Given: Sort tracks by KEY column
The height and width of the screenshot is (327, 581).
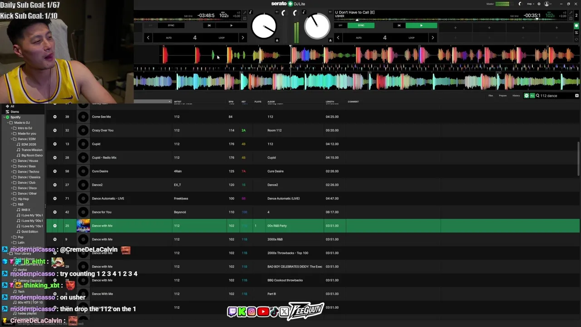Looking at the screenshot, I should (x=244, y=102).
